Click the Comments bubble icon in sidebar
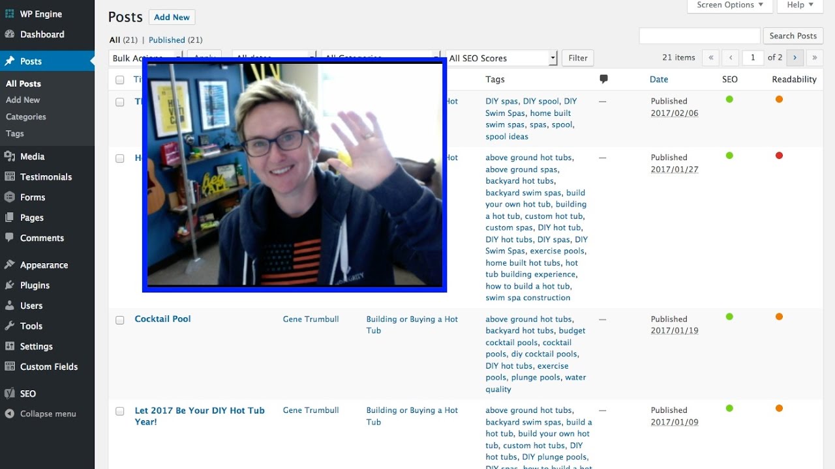 [10, 238]
